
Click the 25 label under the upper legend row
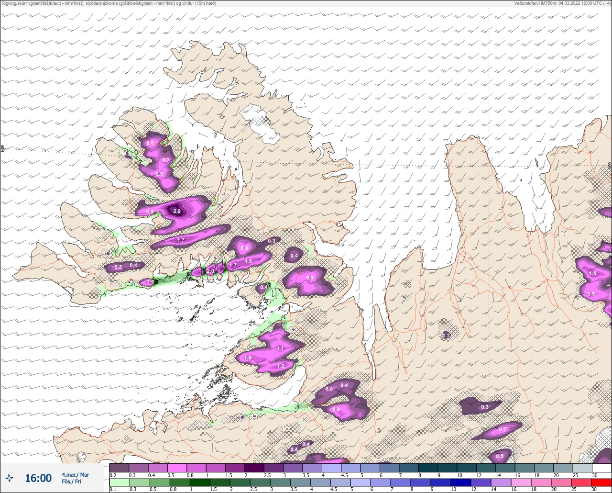point(576,475)
